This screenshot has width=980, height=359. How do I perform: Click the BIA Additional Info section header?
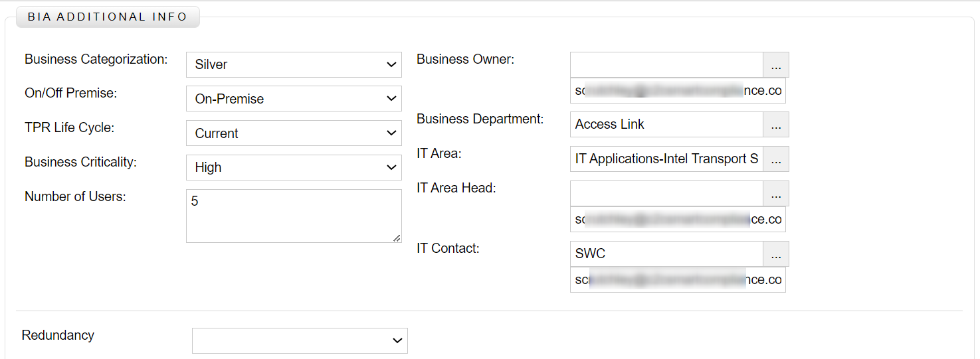pyautogui.click(x=108, y=17)
